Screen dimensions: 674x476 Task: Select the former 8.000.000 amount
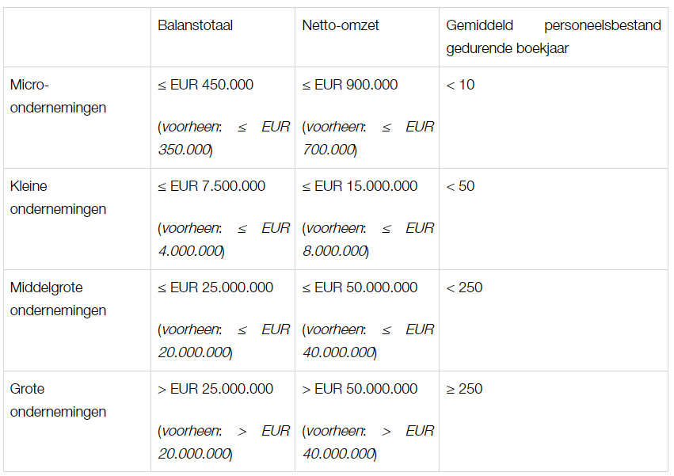click(x=334, y=251)
